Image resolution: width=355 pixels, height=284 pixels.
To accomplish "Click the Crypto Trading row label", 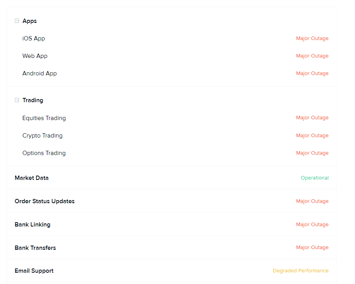I will pos(42,136).
